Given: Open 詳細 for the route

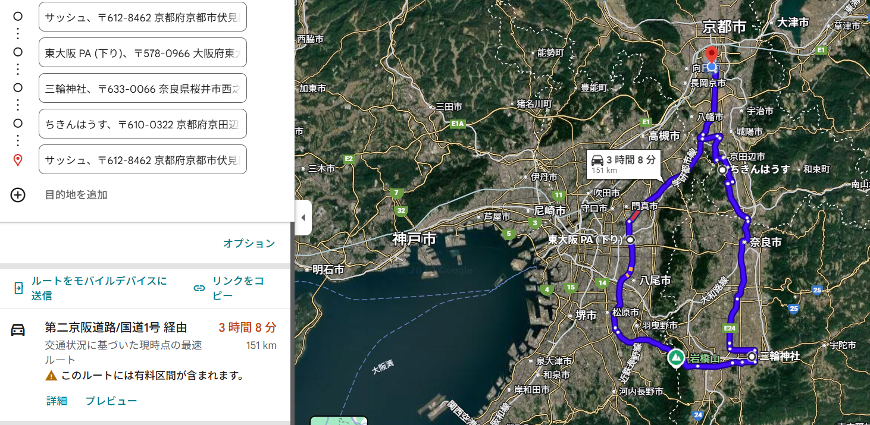Looking at the screenshot, I should tap(57, 401).
